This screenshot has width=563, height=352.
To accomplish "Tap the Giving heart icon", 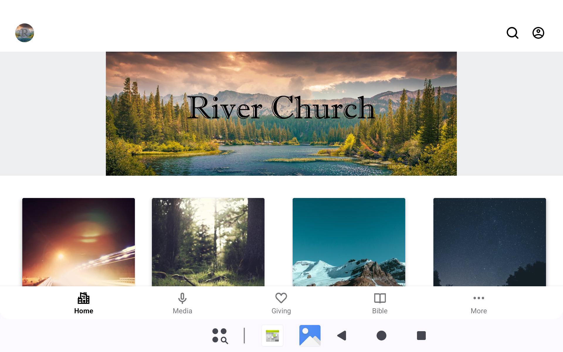I will (x=281, y=298).
